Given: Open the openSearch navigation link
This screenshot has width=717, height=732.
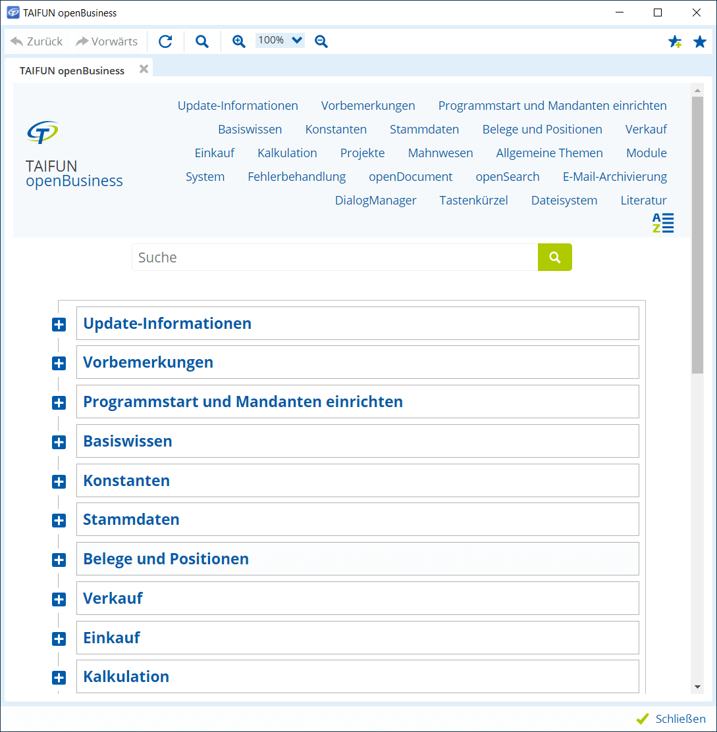Looking at the screenshot, I should 507,177.
